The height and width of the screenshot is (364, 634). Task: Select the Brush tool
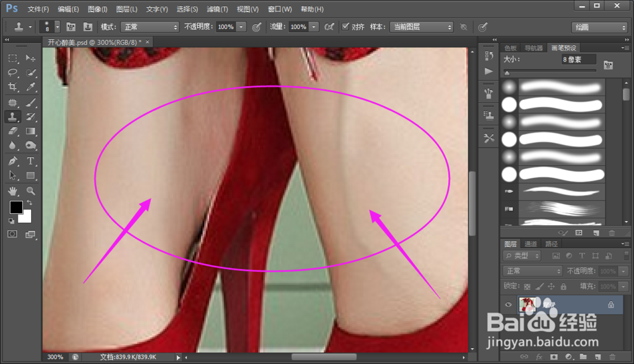tap(30, 103)
